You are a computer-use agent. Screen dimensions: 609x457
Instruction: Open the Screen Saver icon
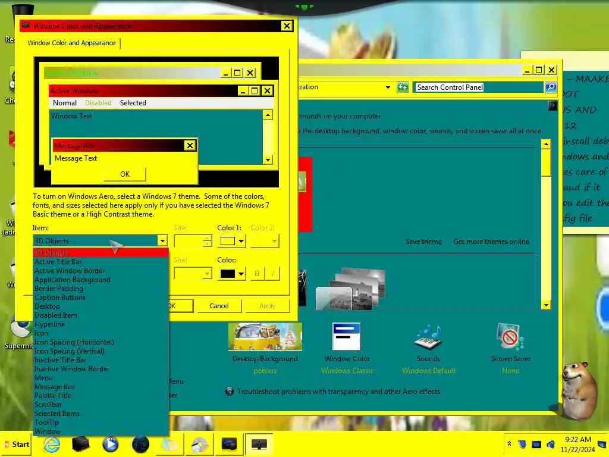(510, 337)
